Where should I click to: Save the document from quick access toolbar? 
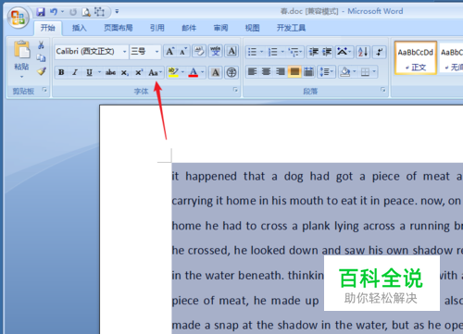[x=41, y=12]
